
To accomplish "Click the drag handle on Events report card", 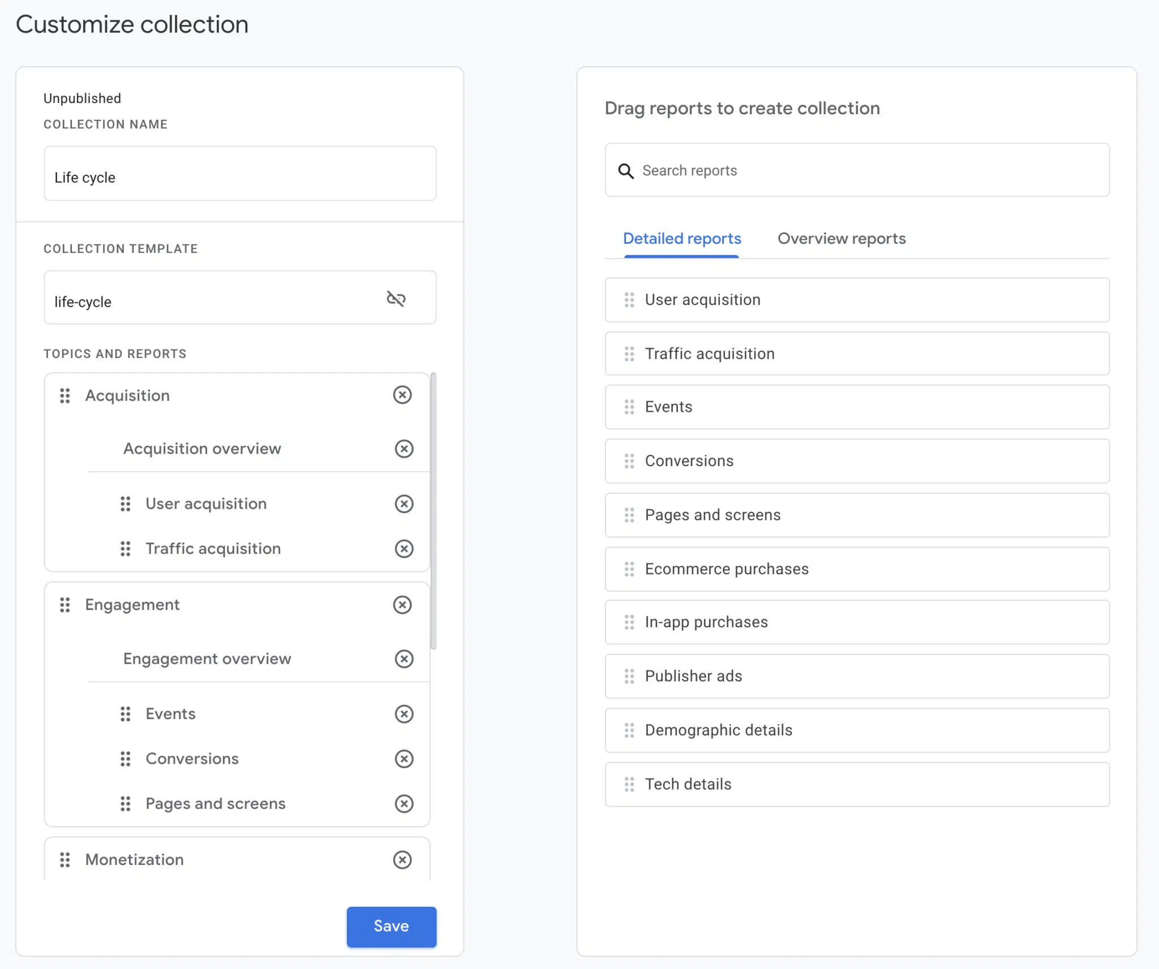I will [x=629, y=407].
